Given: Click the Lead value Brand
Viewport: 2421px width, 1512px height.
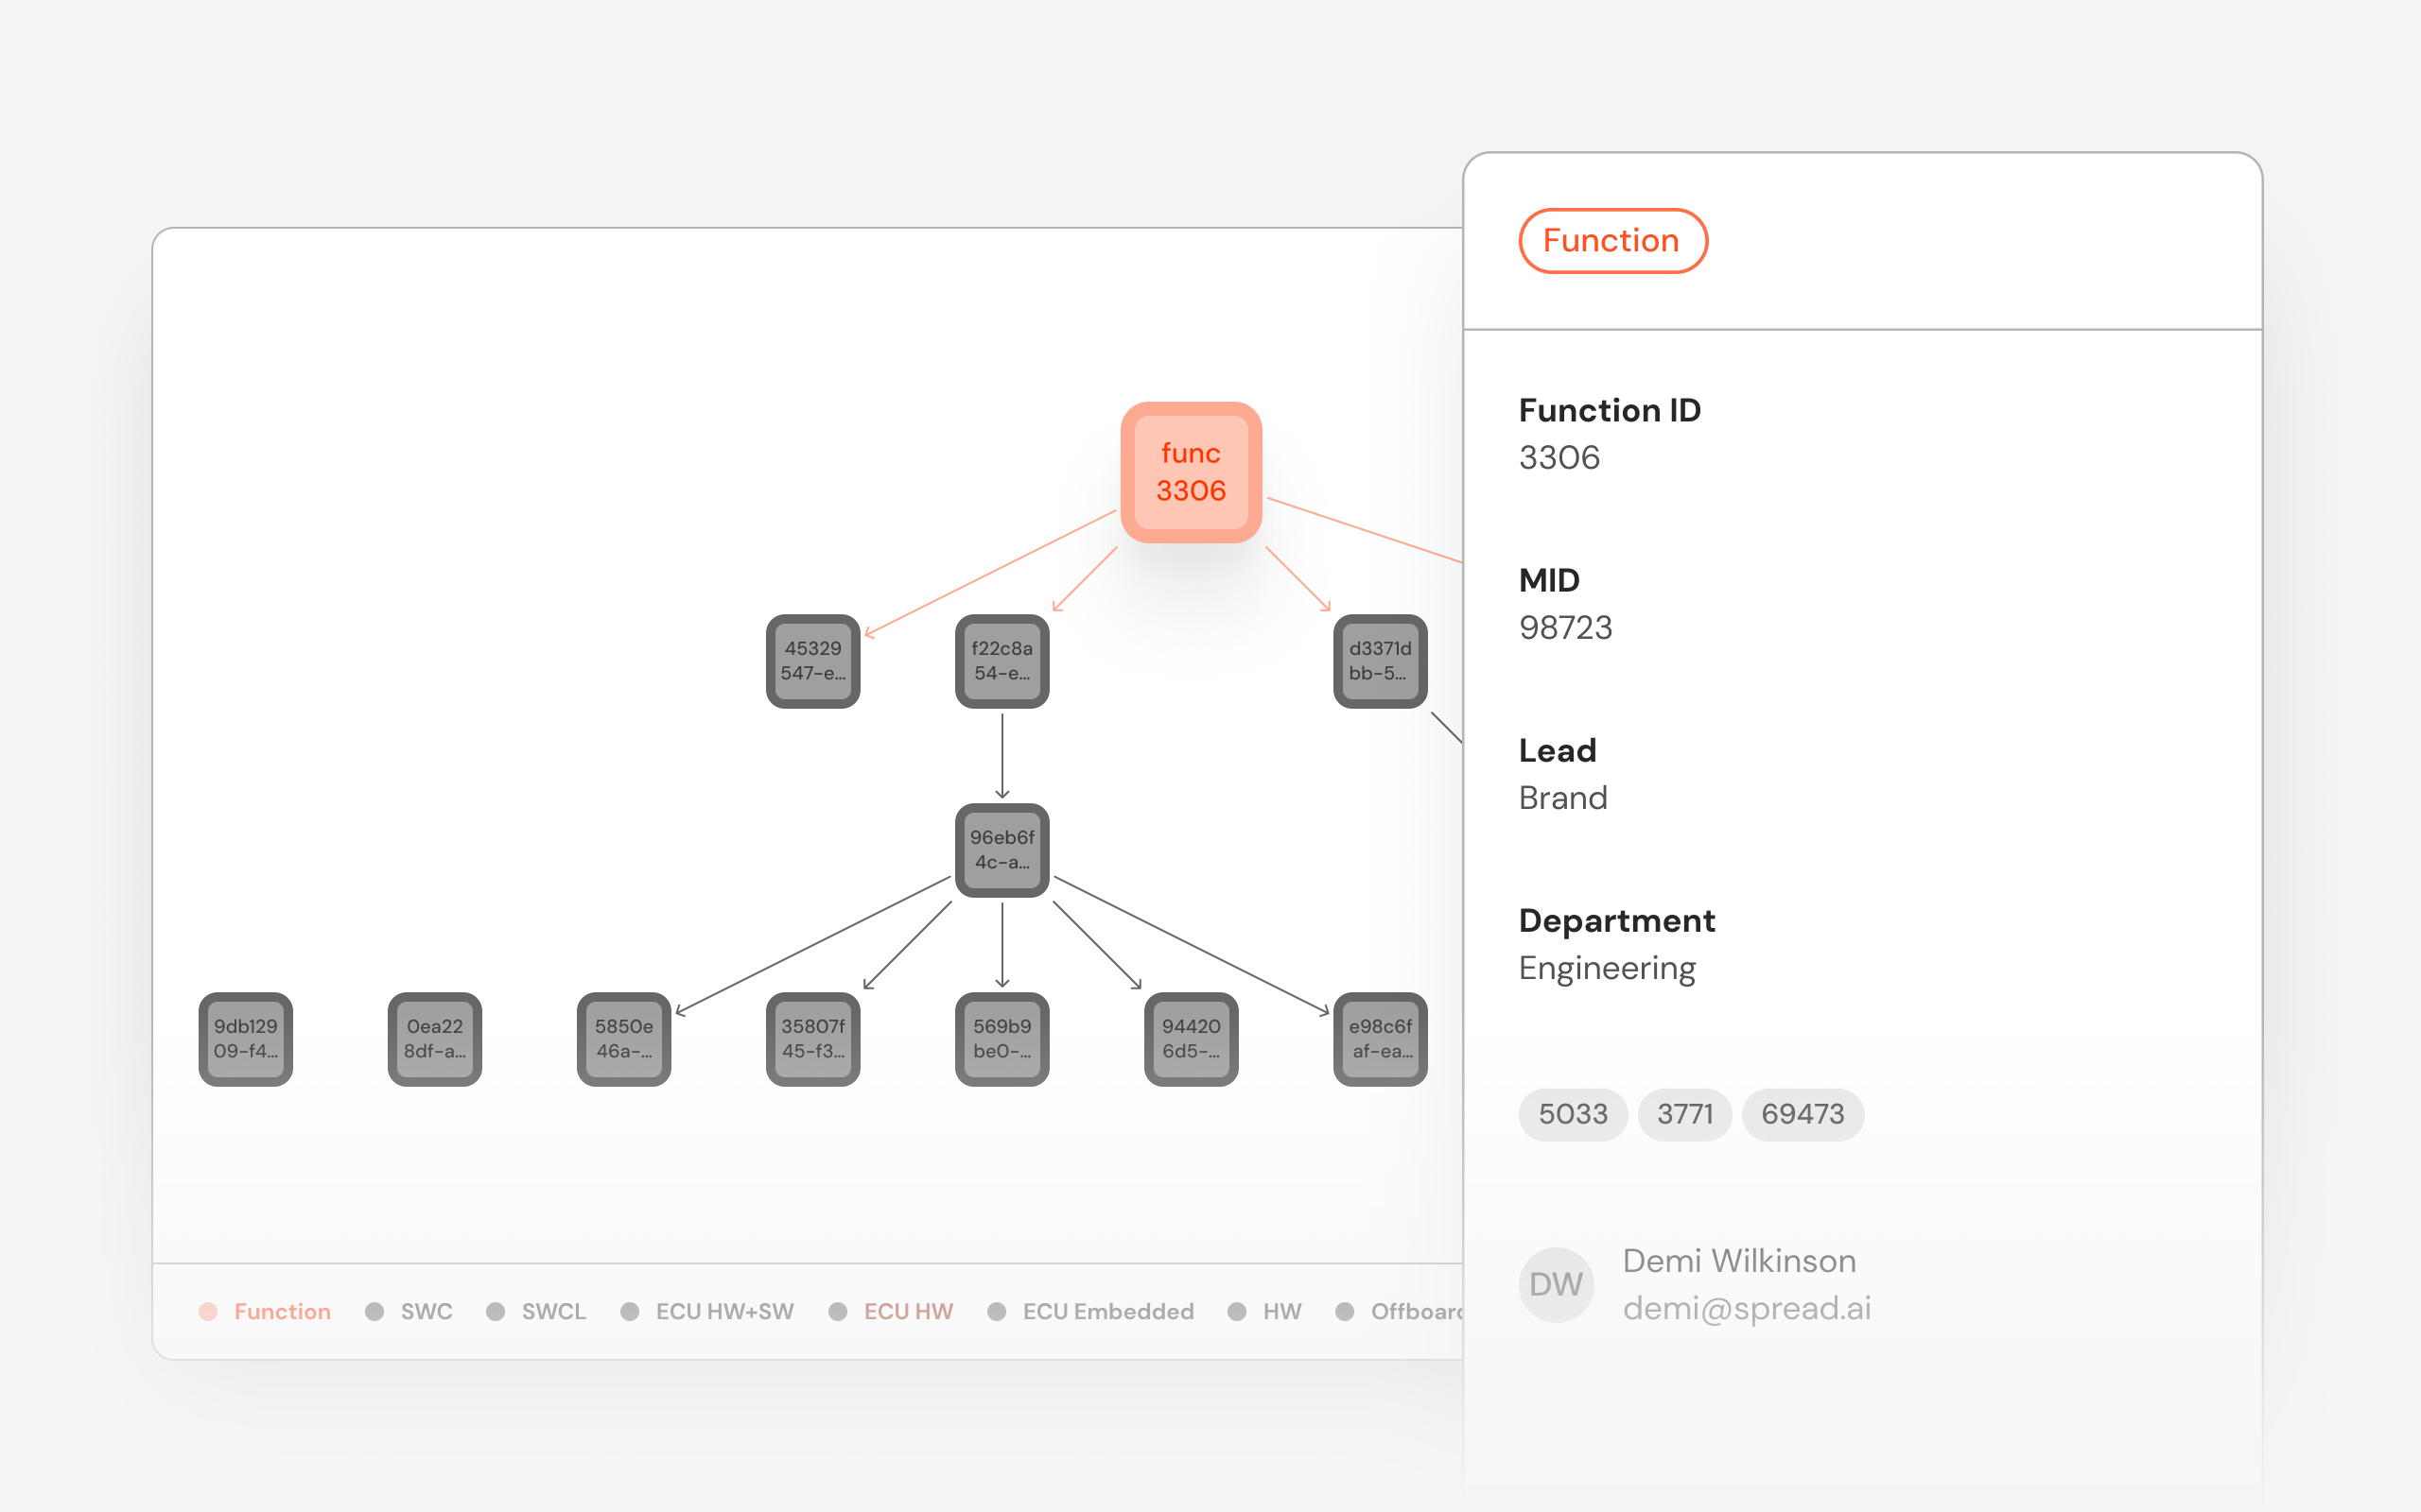Looking at the screenshot, I should click(1562, 797).
